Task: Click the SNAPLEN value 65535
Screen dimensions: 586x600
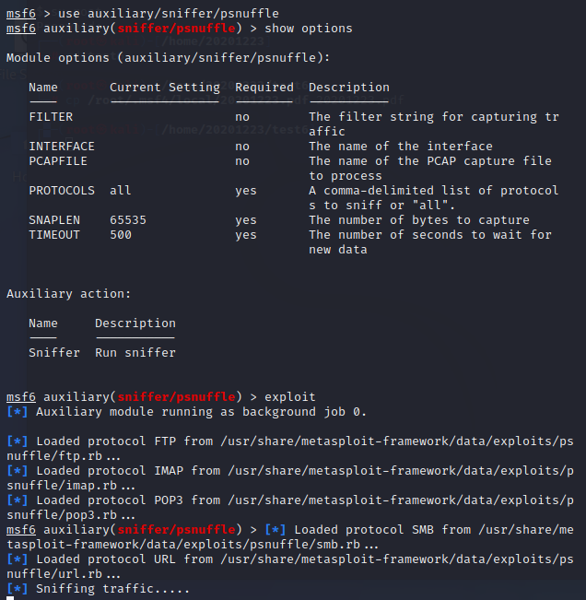Action: pyautogui.click(x=128, y=220)
